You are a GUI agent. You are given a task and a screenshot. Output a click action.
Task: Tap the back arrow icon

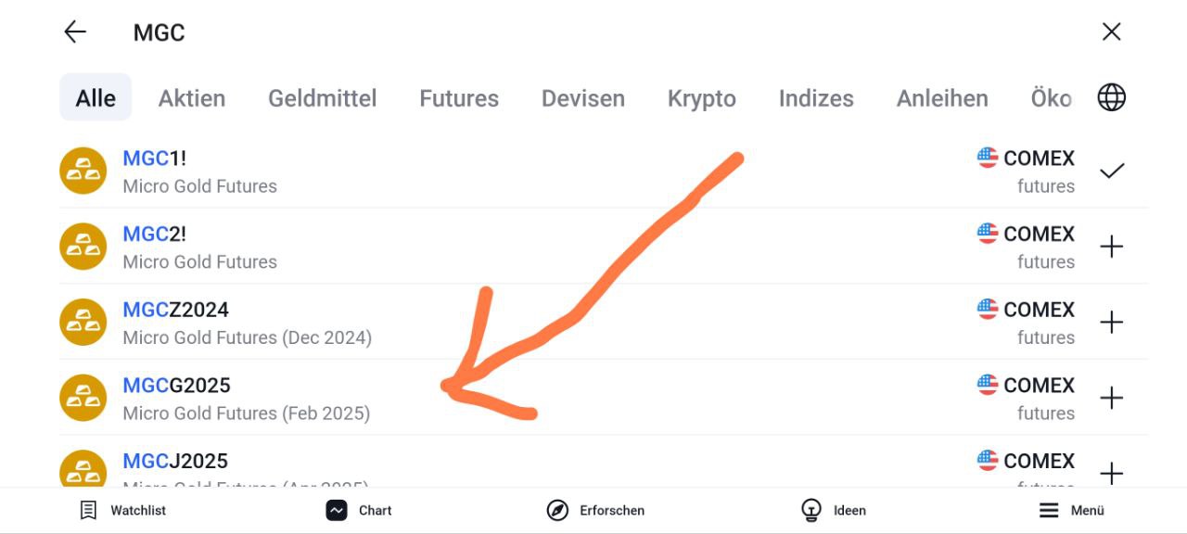pos(75,32)
